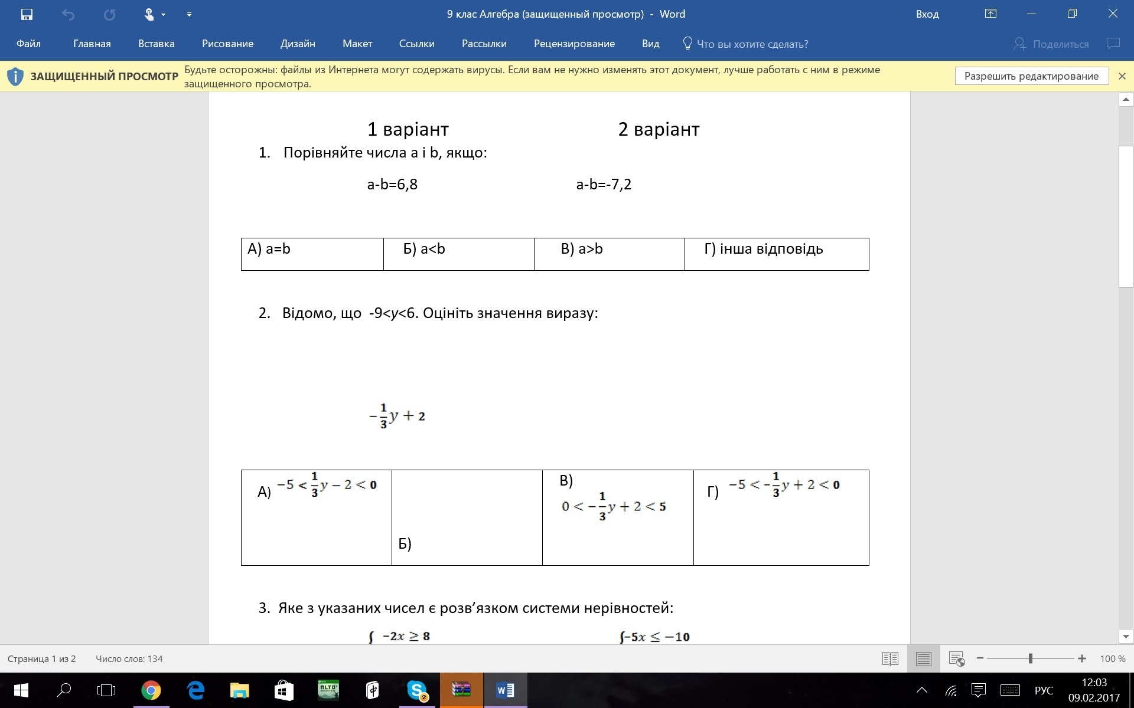Click the Undo arrow icon
Image resolution: width=1134 pixels, height=708 pixels.
[68, 14]
